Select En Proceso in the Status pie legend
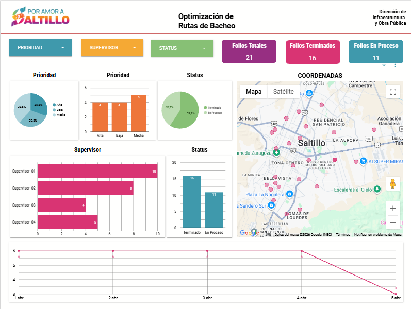 click(x=213, y=113)
